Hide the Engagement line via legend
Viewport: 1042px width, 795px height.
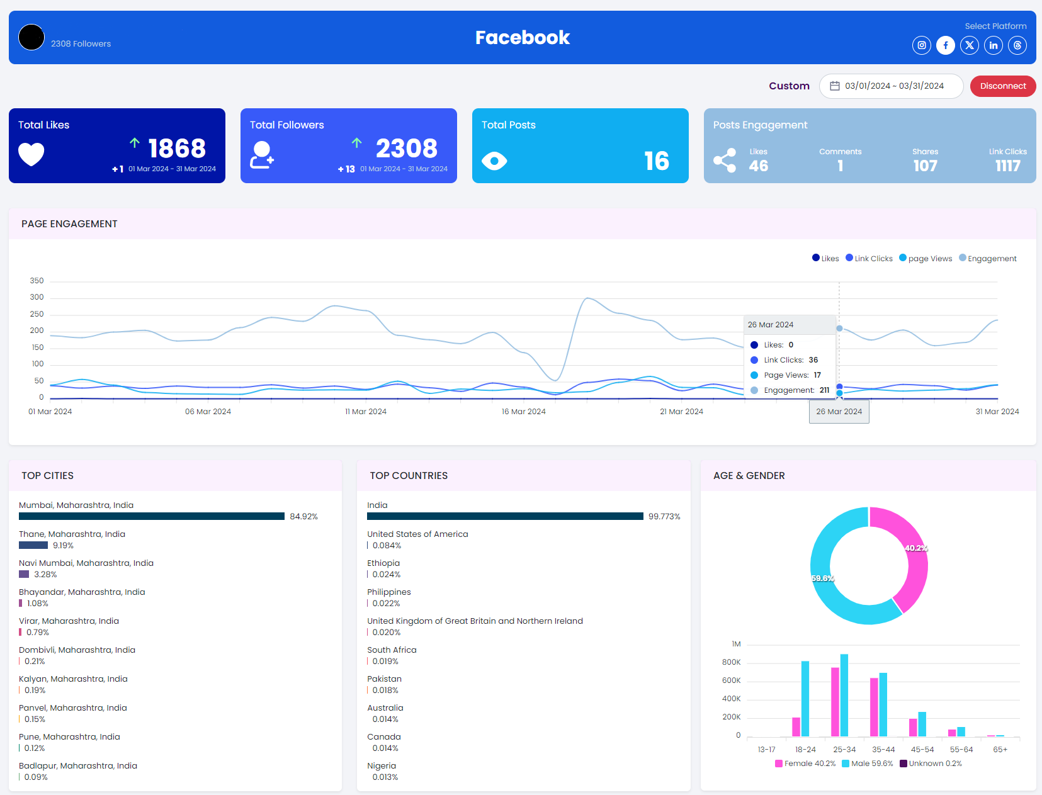[x=987, y=258]
